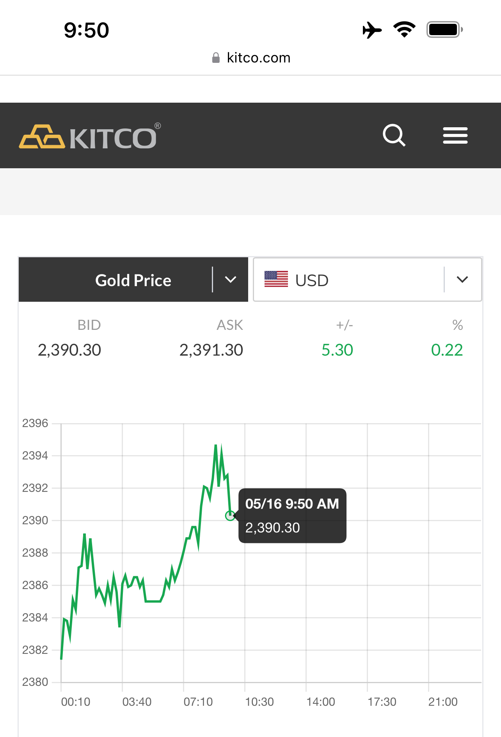
Task: Tap the green 5.30 change value
Action: (337, 350)
